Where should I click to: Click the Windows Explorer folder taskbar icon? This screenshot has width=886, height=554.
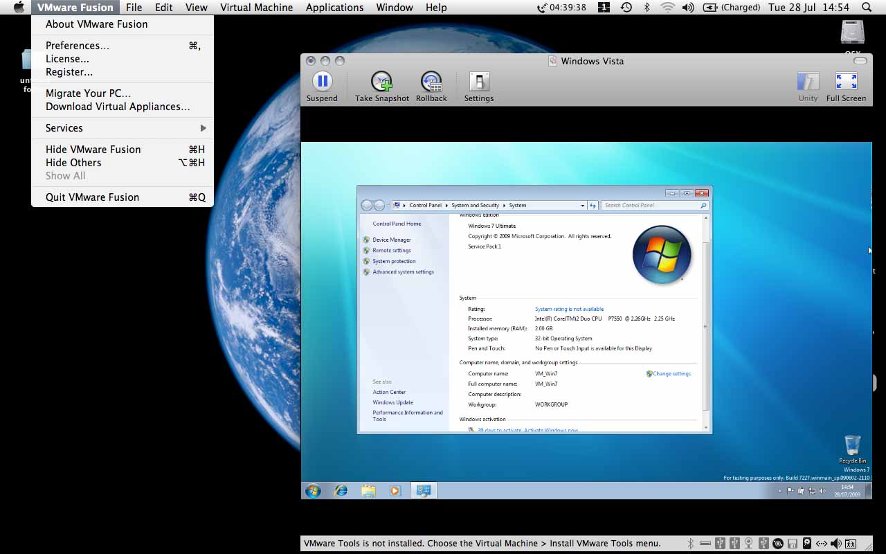[x=368, y=490]
